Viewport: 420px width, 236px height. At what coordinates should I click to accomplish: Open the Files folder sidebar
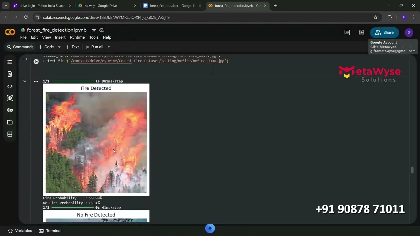click(10, 122)
